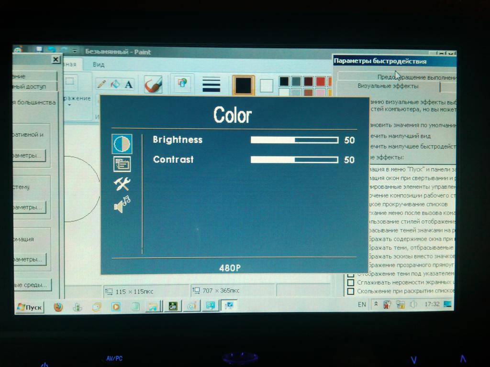Select the Fill with color bucket tool
Screen dimensions: 490x367
click(x=115, y=84)
